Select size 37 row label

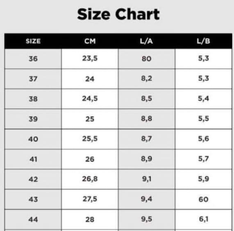pyautogui.click(x=33, y=79)
